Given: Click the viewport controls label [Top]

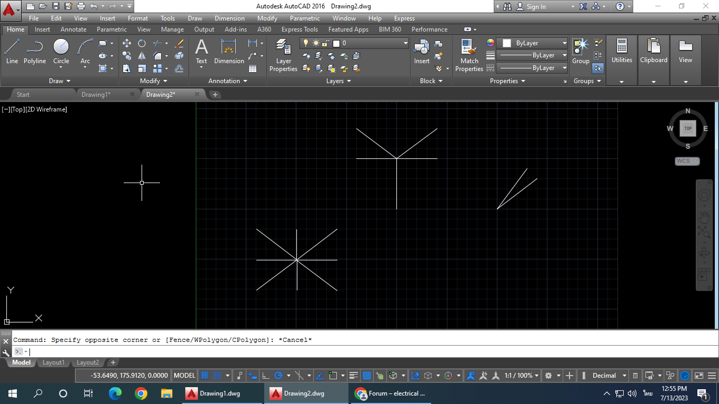Looking at the screenshot, I should [x=17, y=109].
